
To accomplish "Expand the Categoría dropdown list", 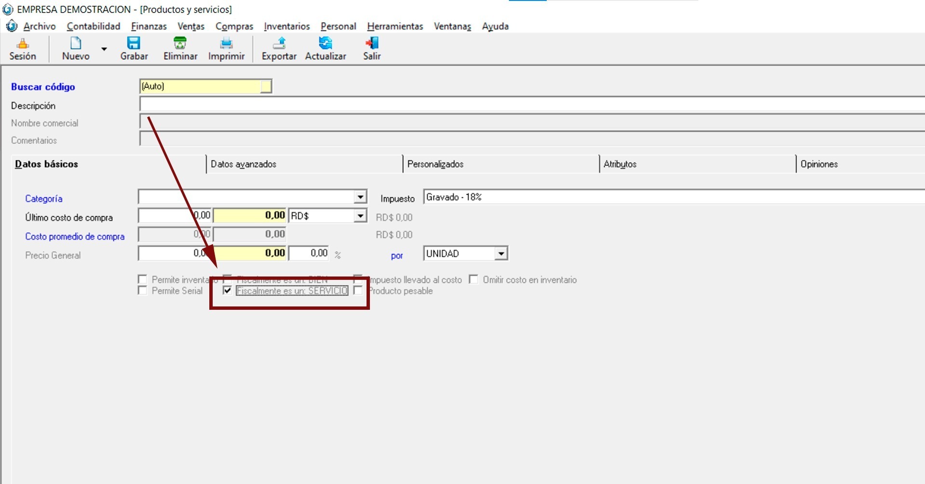I will (360, 197).
